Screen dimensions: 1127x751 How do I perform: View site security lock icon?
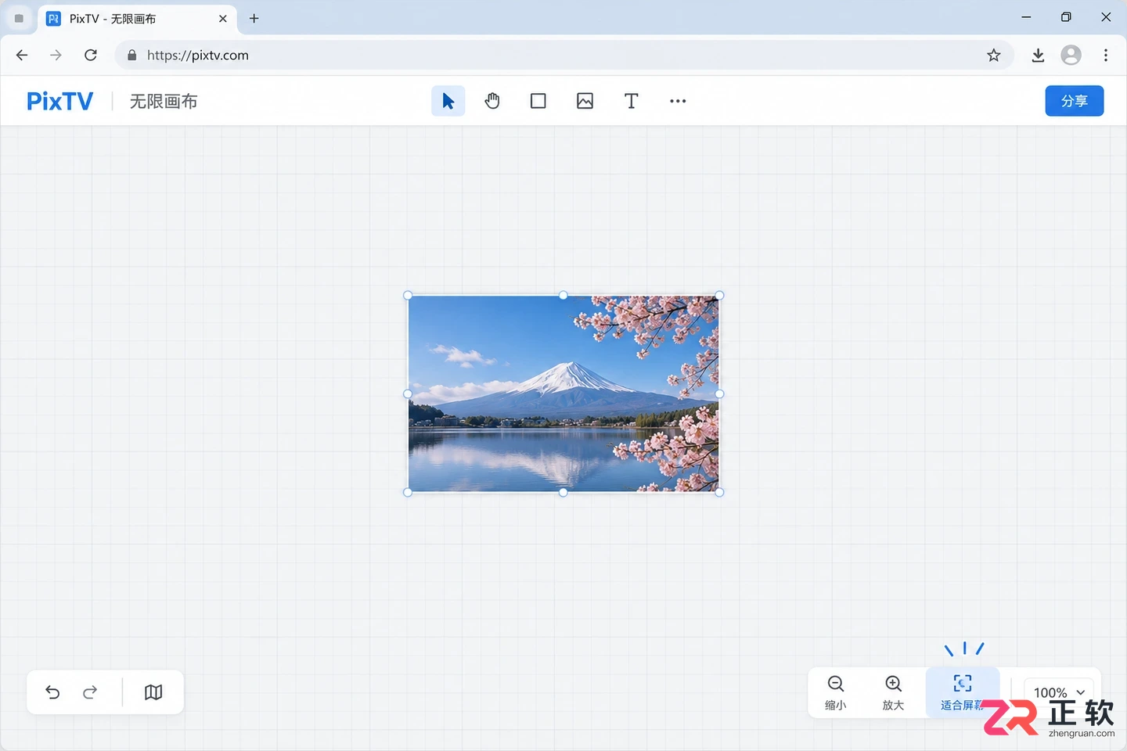click(131, 55)
